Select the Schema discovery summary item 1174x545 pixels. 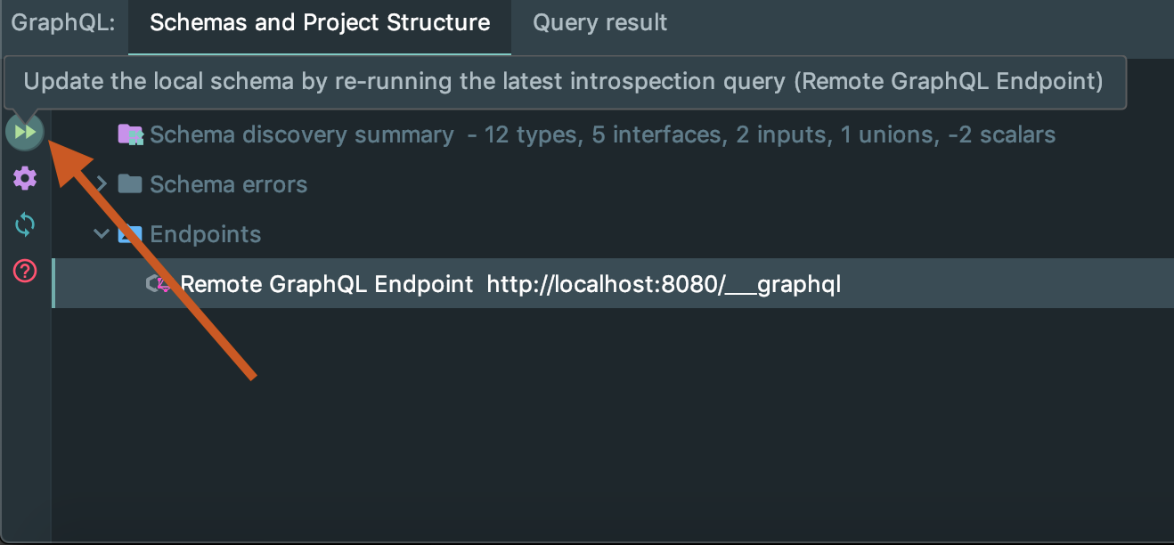click(301, 135)
